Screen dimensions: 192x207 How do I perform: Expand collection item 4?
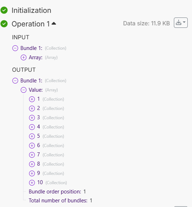[32, 127]
